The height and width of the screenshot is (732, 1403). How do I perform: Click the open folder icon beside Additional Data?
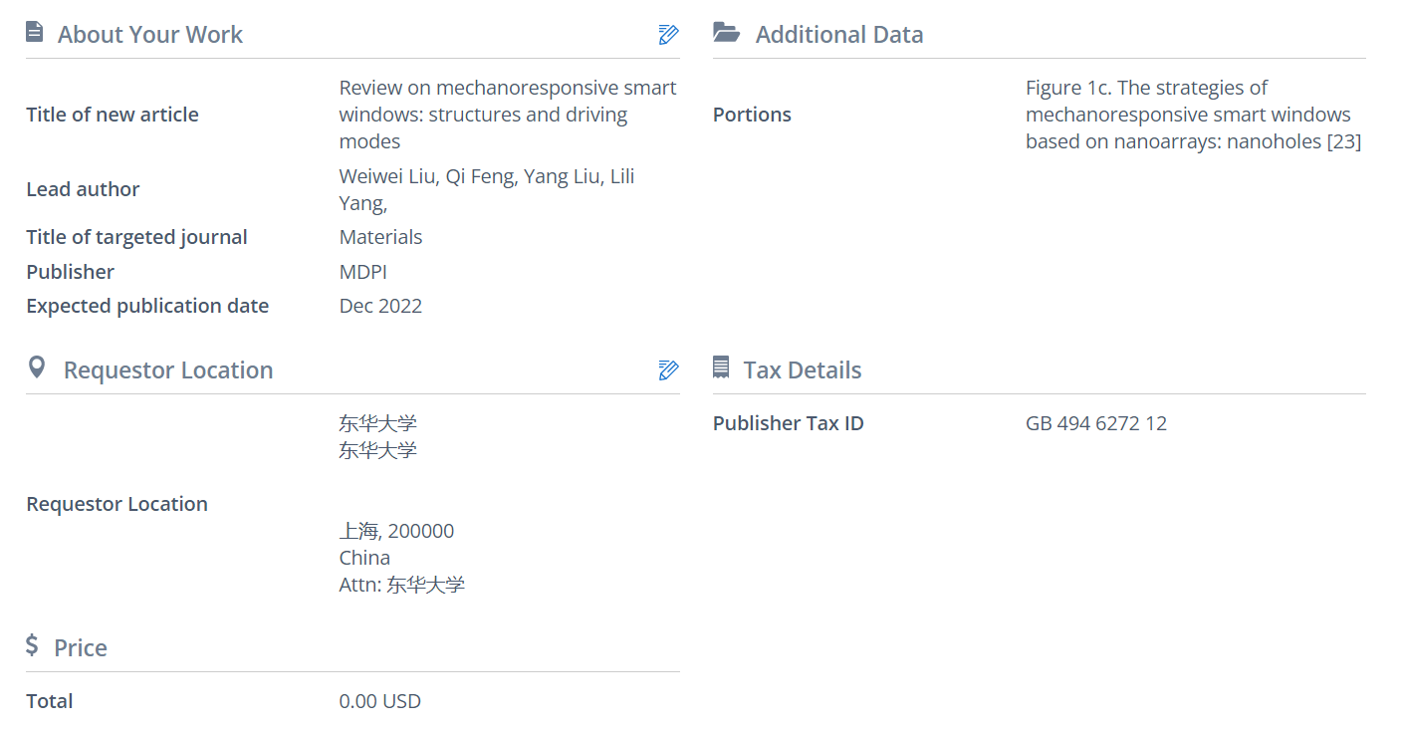coord(727,33)
